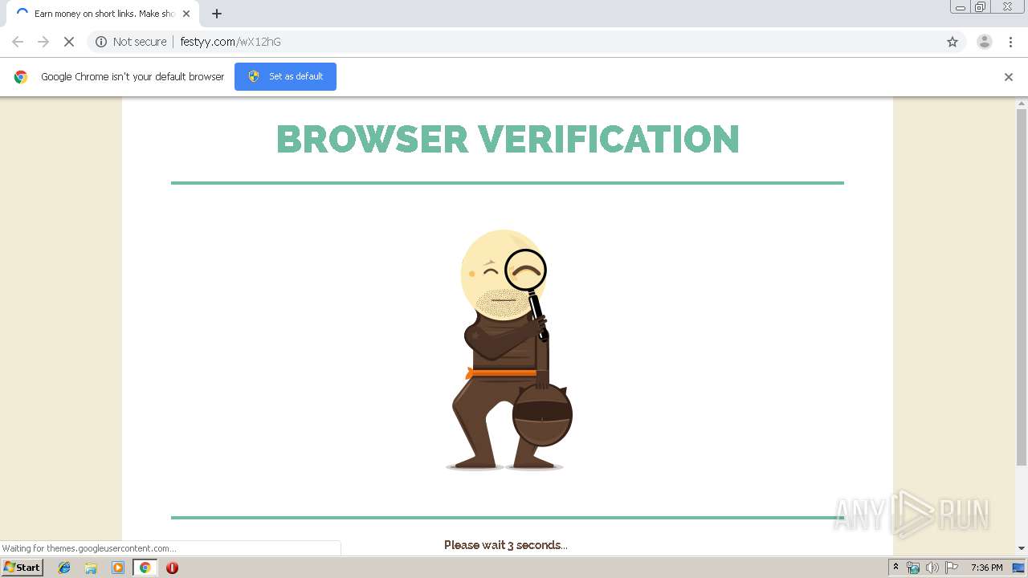Minimize the Chrome window

[961, 7]
